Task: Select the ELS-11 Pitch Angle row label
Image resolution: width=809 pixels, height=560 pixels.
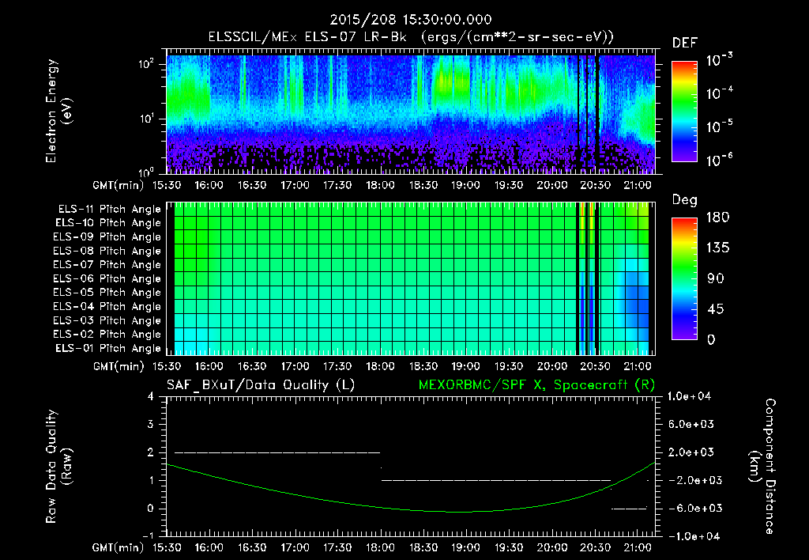Action: [x=109, y=210]
